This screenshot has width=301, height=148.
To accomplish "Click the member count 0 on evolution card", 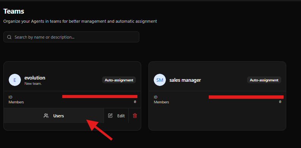I will coord(135,102).
